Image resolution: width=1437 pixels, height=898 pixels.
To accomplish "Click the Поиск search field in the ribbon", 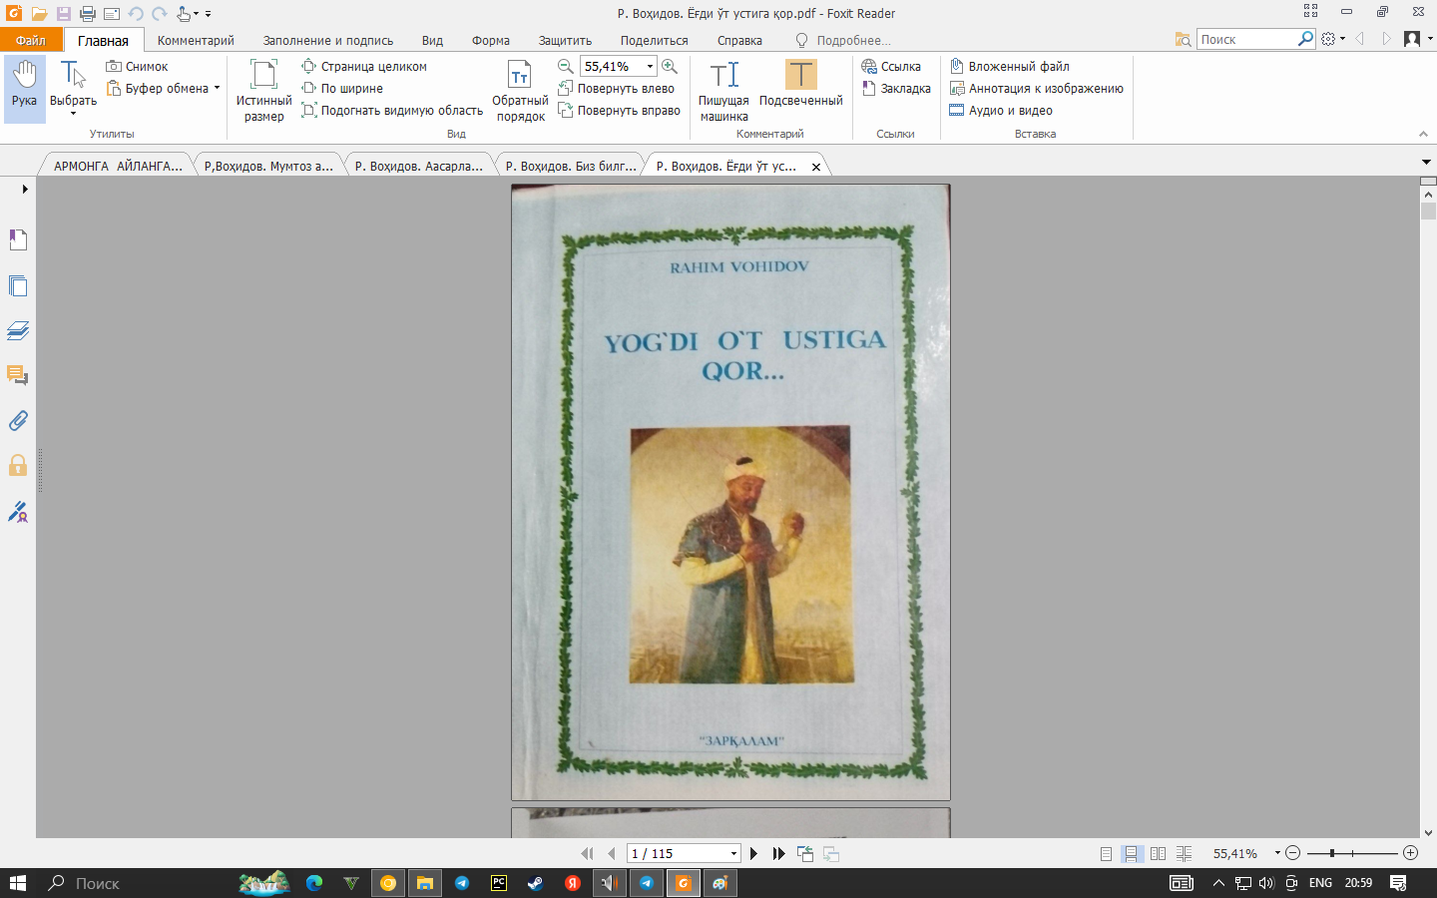I will point(1247,39).
